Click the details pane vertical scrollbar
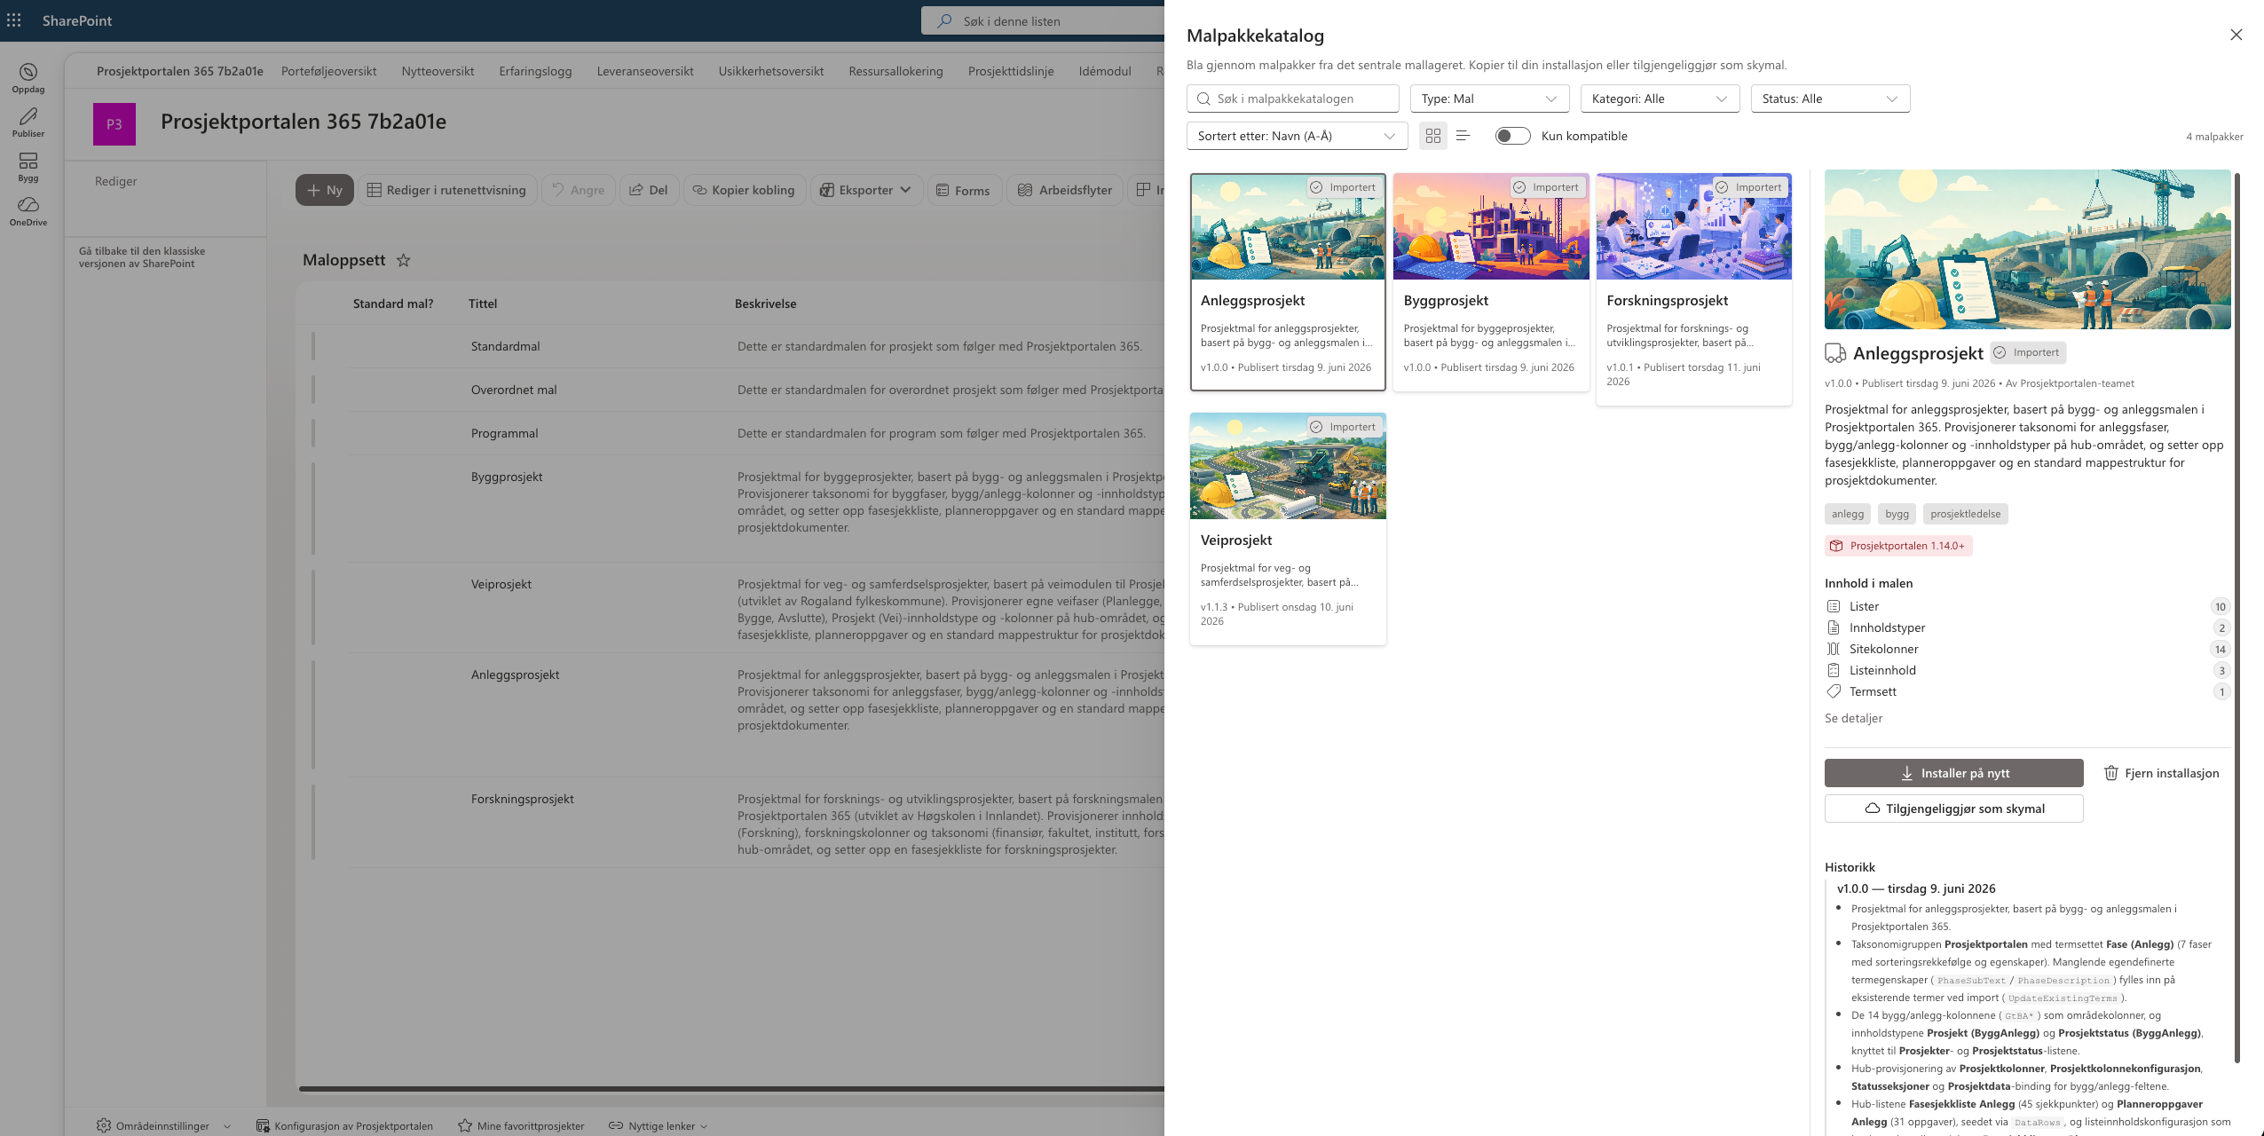Image resolution: width=2264 pixels, height=1136 pixels. (x=2236, y=617)
